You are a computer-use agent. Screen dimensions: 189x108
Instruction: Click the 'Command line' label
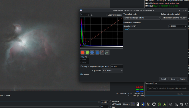pos(151,83)
